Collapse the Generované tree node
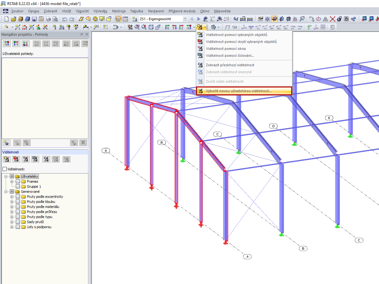This screenshot has width=379, height=284. pos(6,192)
